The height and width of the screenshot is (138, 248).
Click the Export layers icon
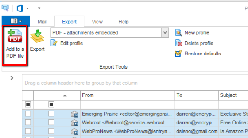pyautogui.click(x=37, y=36)
